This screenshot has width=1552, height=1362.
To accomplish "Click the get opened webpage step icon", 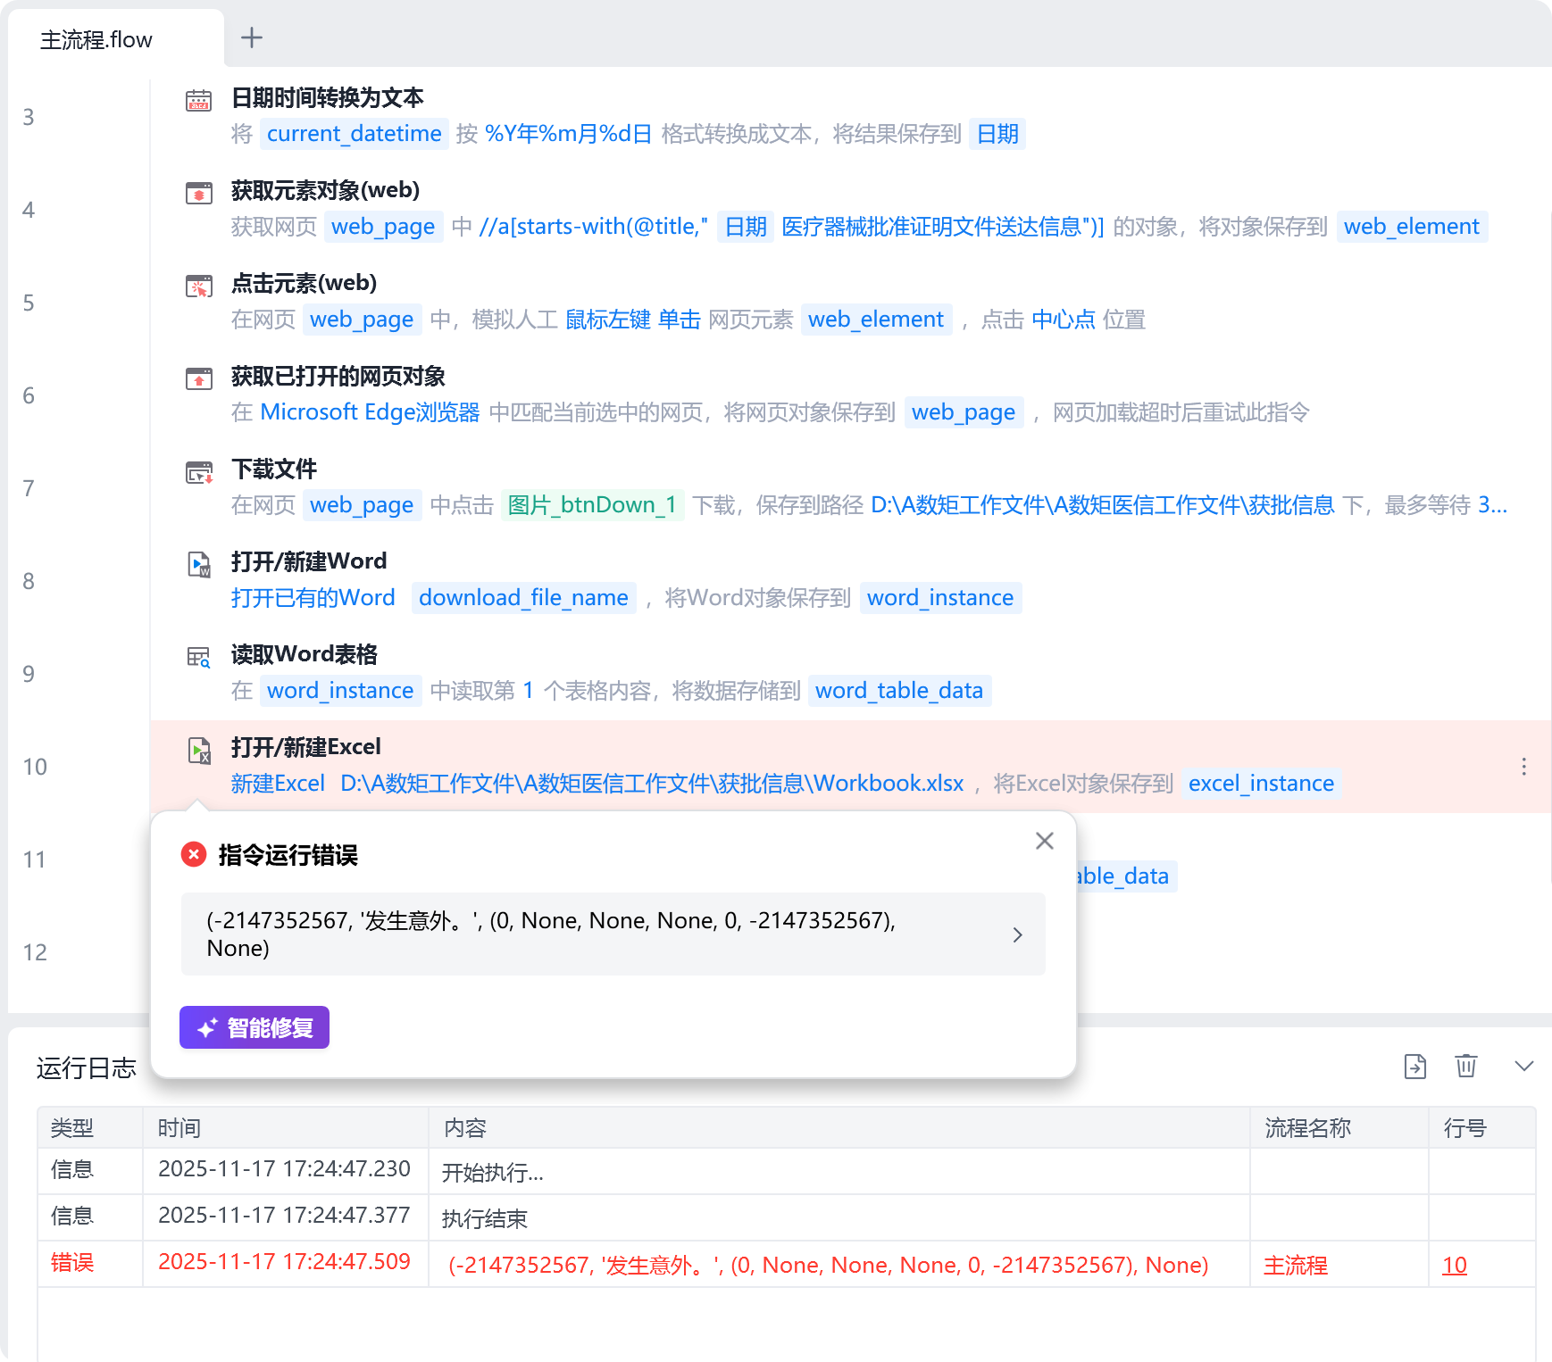I will point(198,378).
